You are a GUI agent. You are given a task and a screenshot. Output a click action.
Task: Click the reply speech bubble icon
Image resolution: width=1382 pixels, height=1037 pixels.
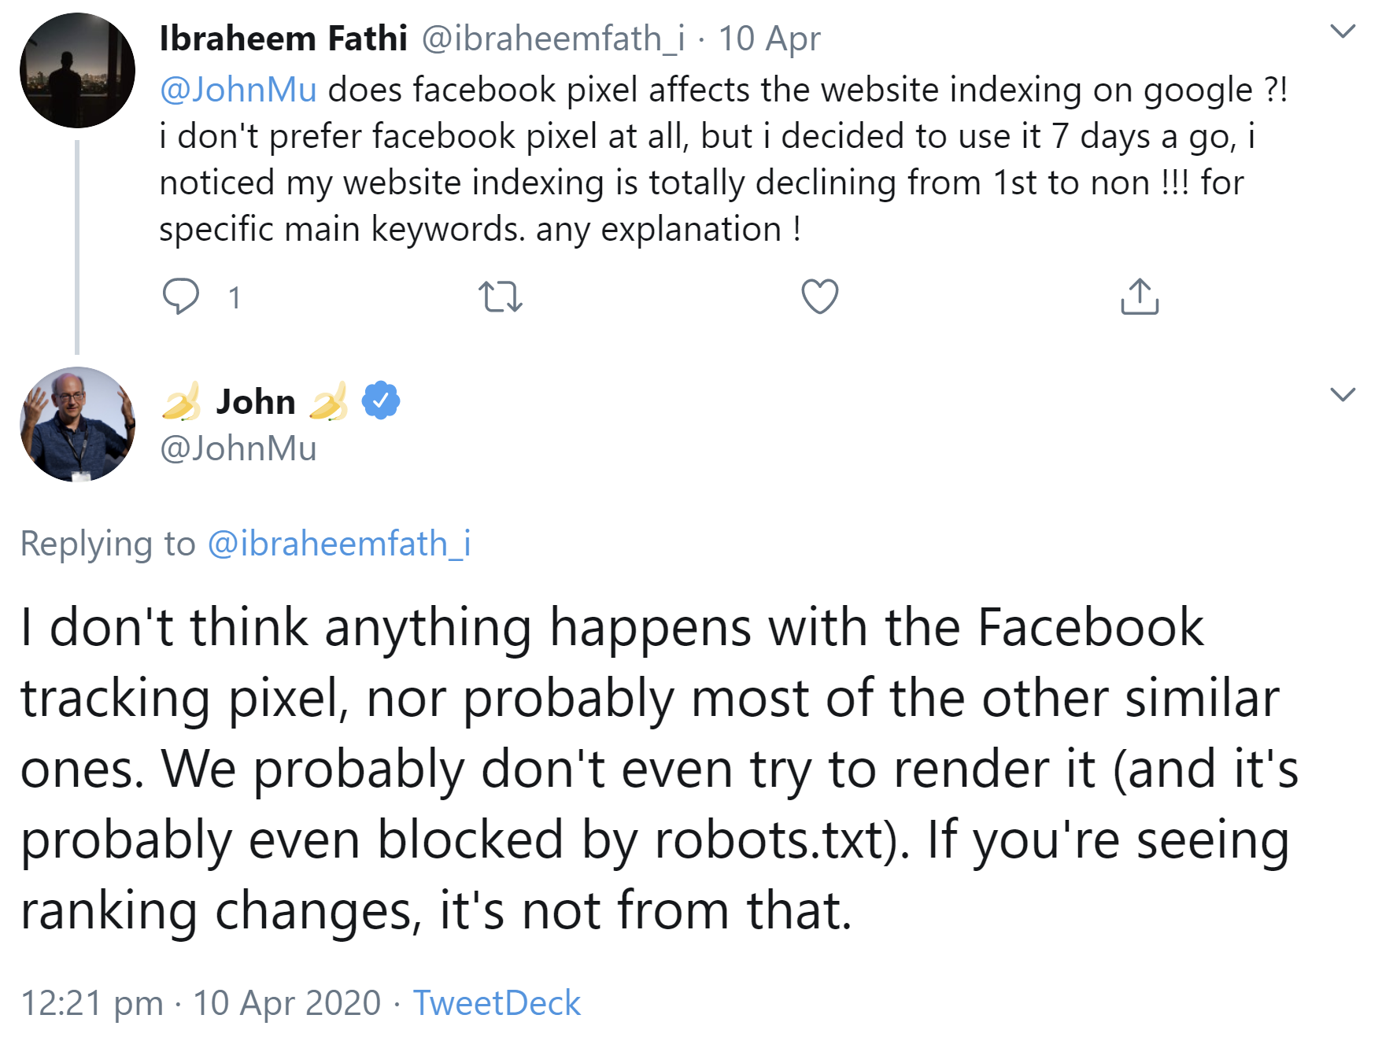[180, 297]
